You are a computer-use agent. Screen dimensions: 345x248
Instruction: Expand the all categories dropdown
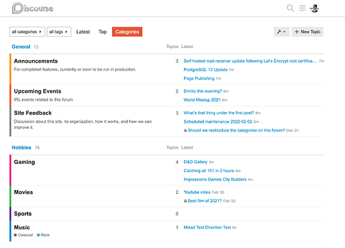coord(27,32)
